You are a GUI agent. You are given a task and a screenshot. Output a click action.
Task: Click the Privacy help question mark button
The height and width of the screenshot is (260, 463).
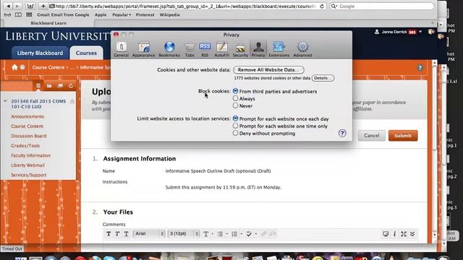[x=342, y=133]
